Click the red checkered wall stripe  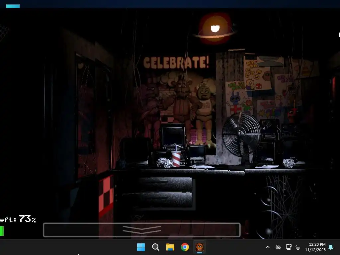[106, 196]
